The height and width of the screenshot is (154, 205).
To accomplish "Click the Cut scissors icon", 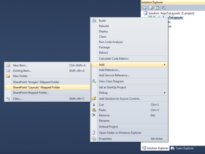I will 94,105.
